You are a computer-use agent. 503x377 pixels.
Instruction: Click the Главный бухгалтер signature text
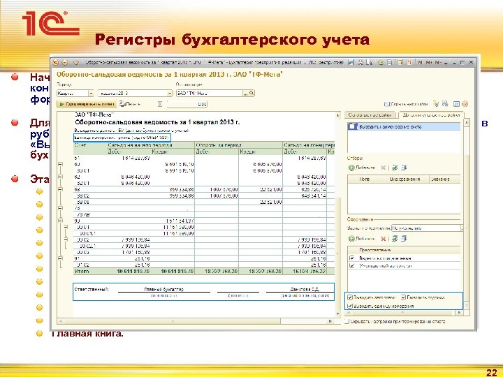pos(163,289)
